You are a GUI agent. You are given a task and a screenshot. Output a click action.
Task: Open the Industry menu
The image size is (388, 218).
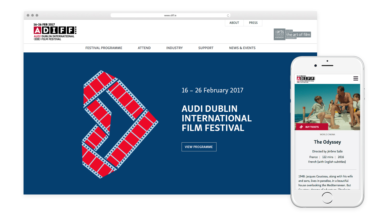(174, 48)
